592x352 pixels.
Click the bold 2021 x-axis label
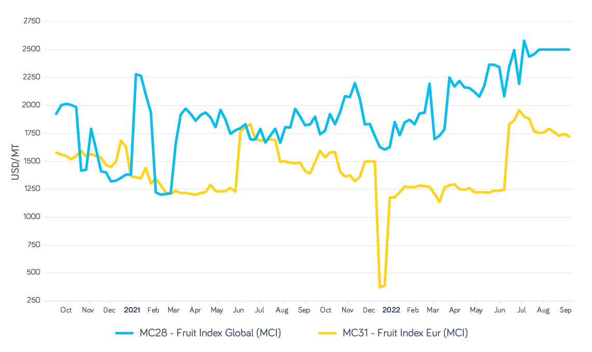[132, 310]
